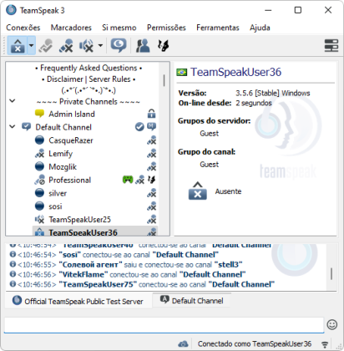Screen dimensions: 344x351
Task: Select TeamSpeakUser36 in the channel tree
Action: pyautogui.click(x=83, y=232)
